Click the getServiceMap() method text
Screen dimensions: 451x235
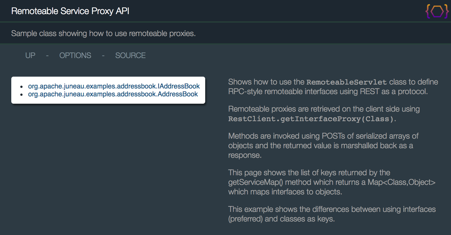click(255, 182)
